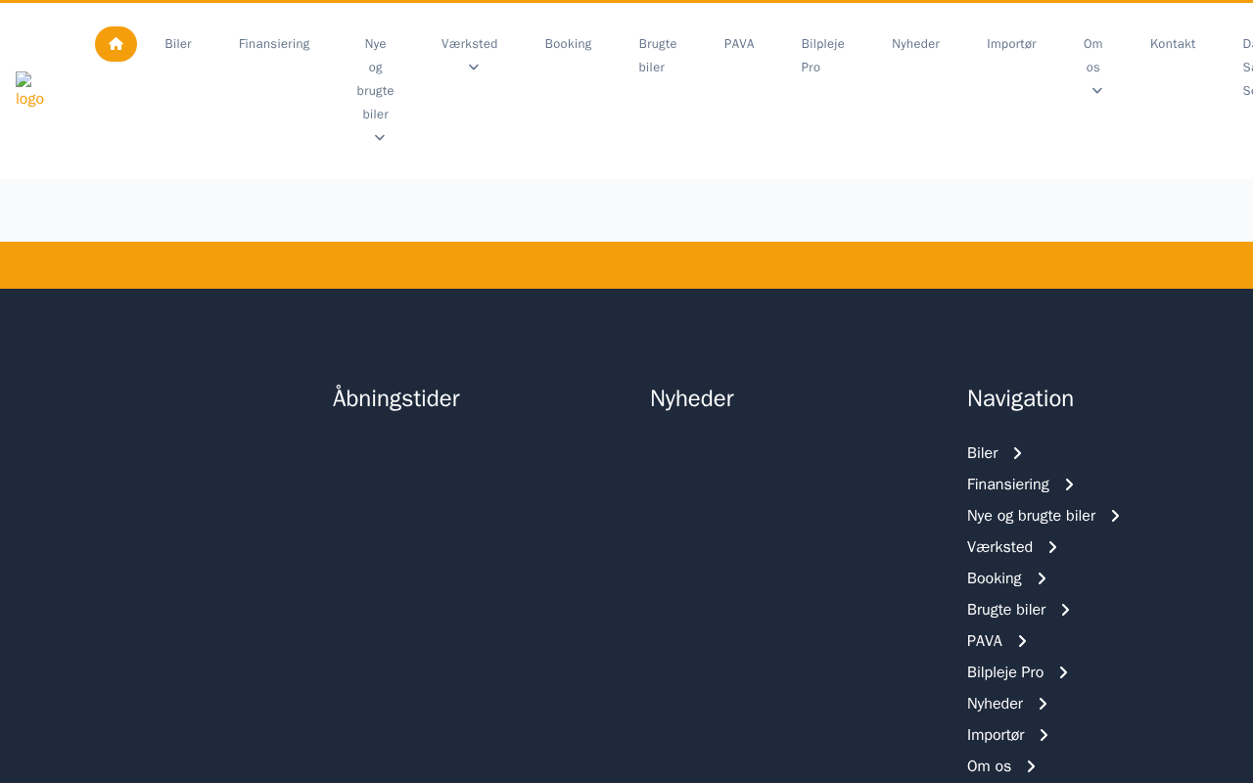
Task: Click the arrow icon beside footer Finansiering
Action: pos(1069,484)
